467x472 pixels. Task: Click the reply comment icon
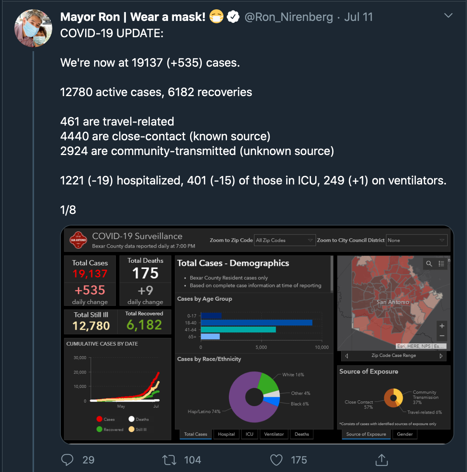[x=67, y=460]
